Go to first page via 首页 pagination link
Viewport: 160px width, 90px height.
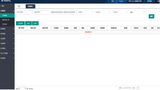pos(120,88)
